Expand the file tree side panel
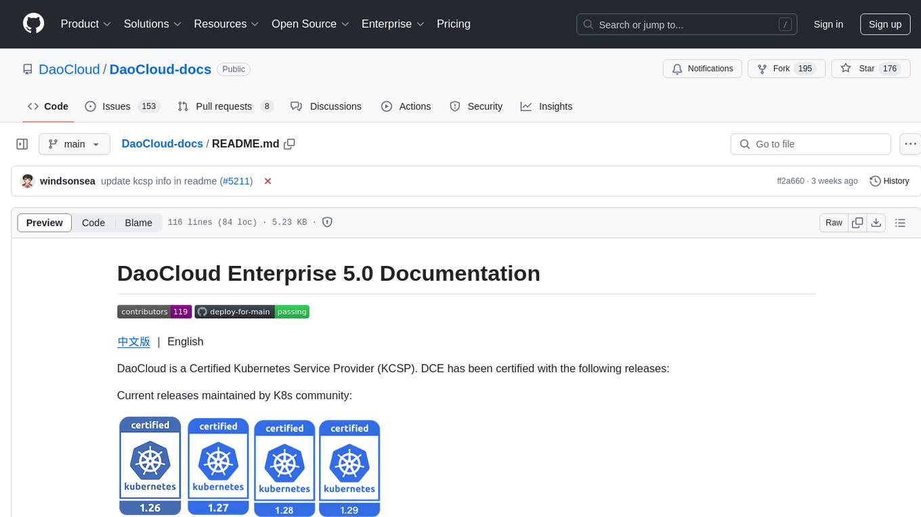Viewport: 921px width, 517px height. pyautogui.click(x=22, y=144)
